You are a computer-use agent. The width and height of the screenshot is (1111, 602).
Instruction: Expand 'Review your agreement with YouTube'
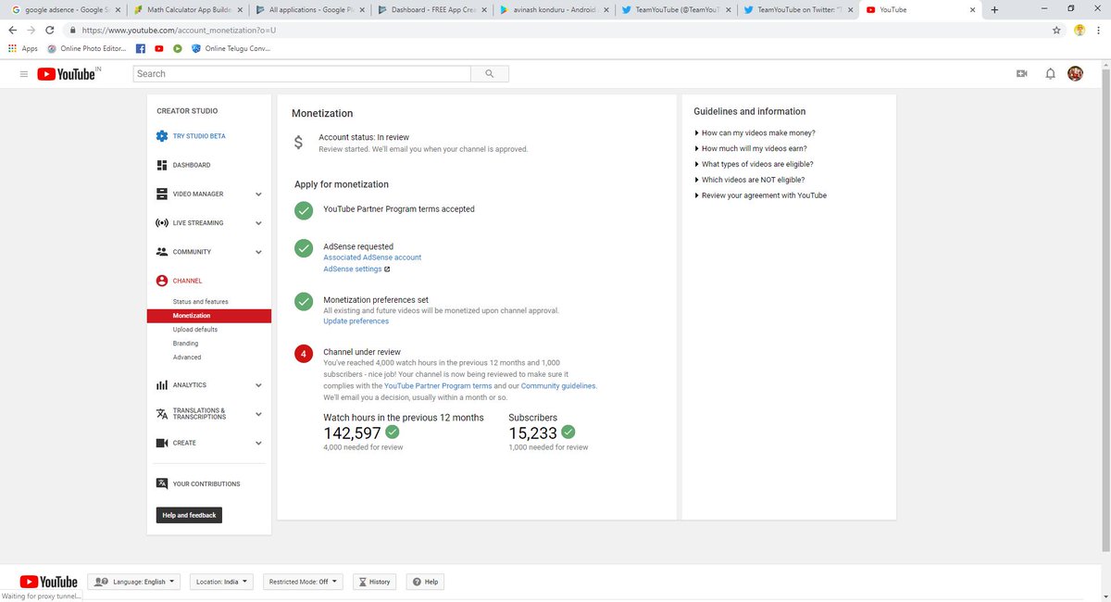click(760, 195)
